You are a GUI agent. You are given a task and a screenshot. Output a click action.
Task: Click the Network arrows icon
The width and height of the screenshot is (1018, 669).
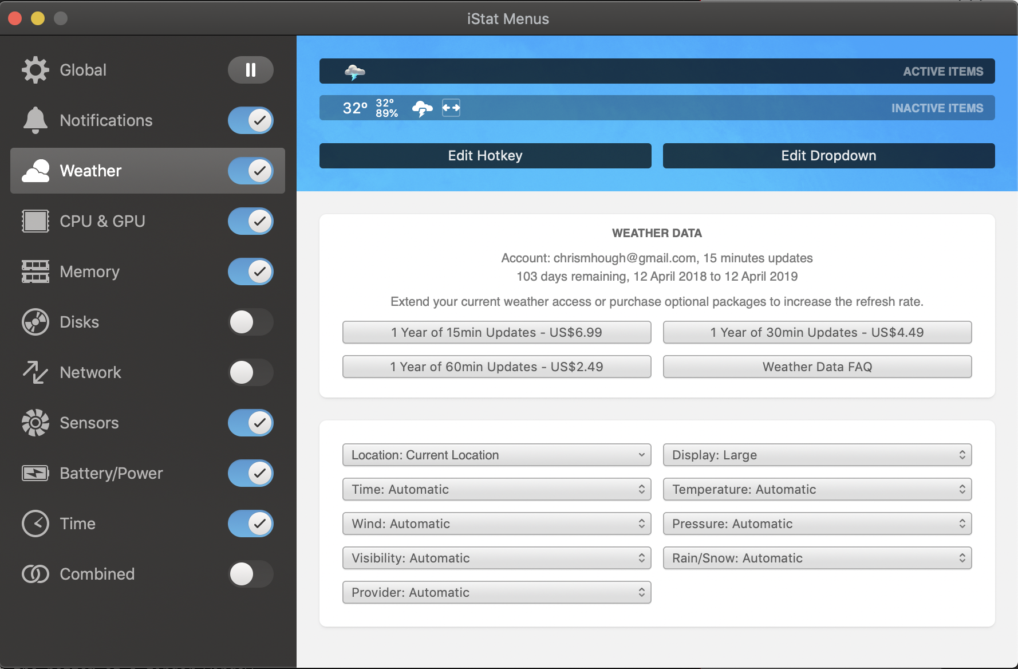(35, 372)
